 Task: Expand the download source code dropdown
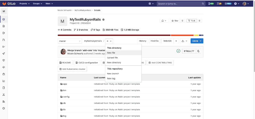(x=184, y=41)
